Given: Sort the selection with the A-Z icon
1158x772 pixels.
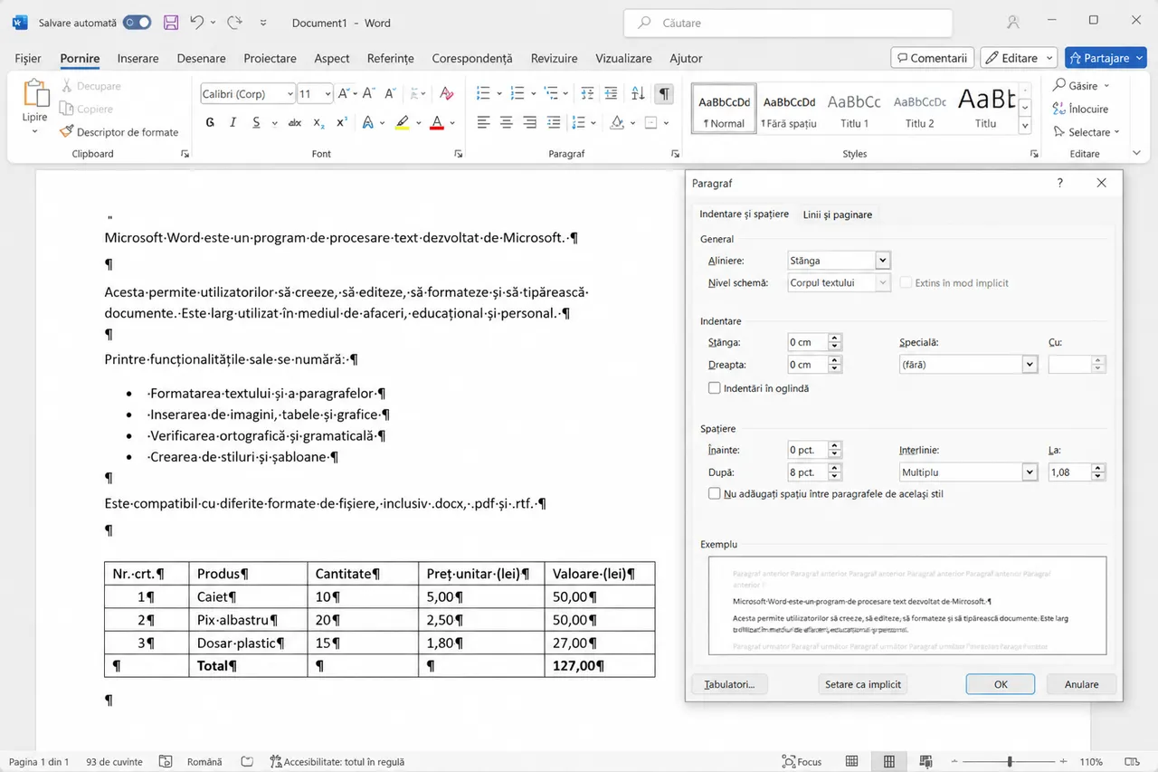Looking at the screenshot, I should [x=638, y=94].
